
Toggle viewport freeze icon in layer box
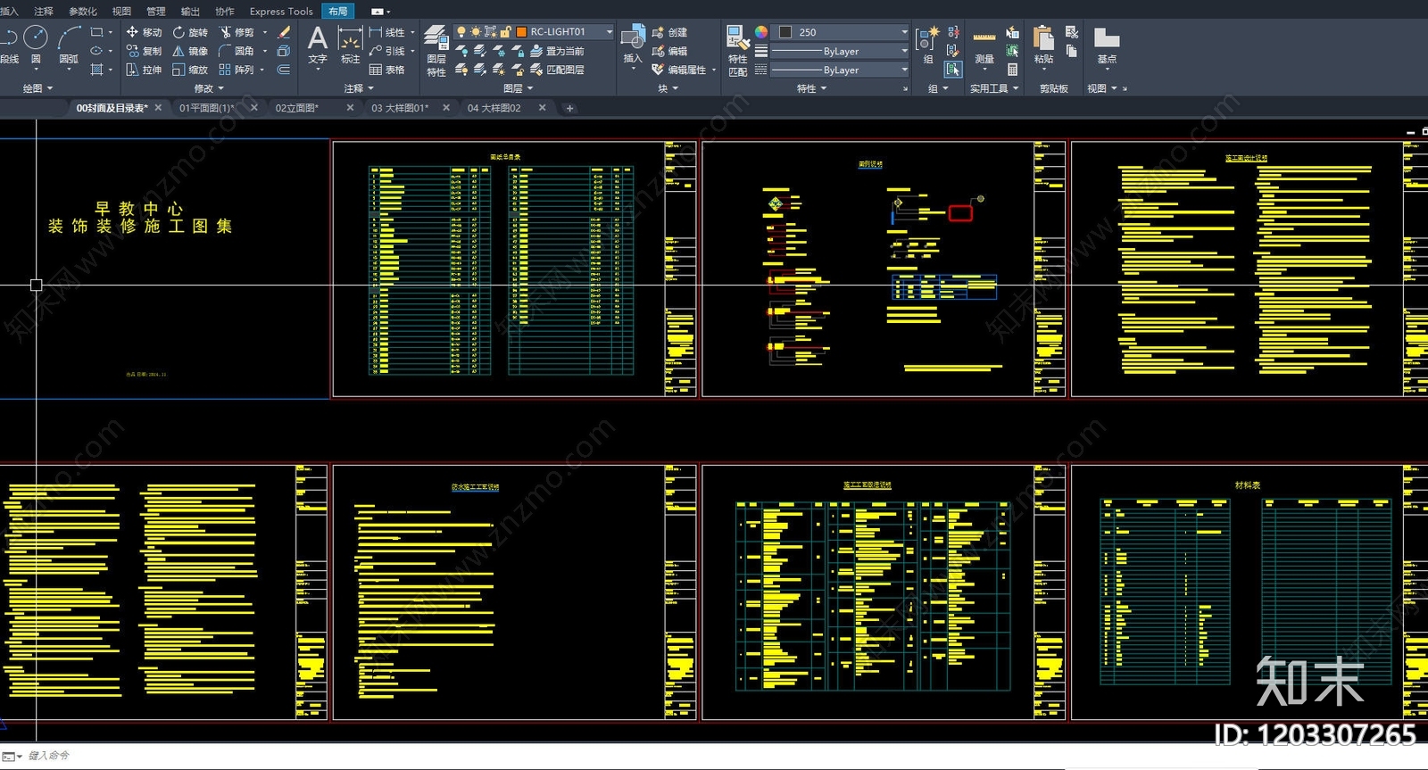click(490, 32)
